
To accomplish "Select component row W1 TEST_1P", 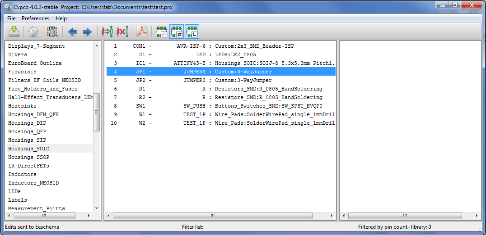I will click(x=221, y=114).
